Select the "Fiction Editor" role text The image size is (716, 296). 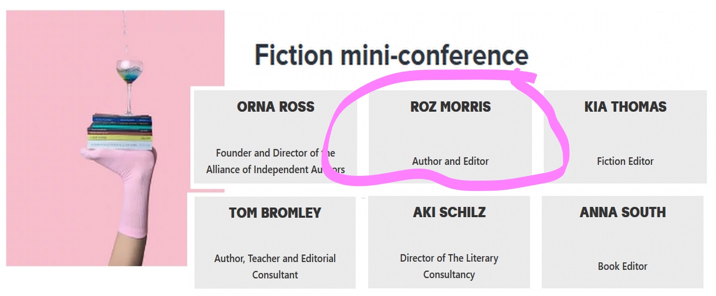point(625,161)
